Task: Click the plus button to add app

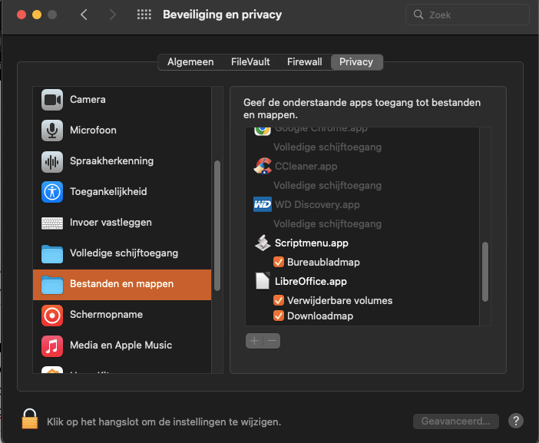Action: tap(254, 341)
